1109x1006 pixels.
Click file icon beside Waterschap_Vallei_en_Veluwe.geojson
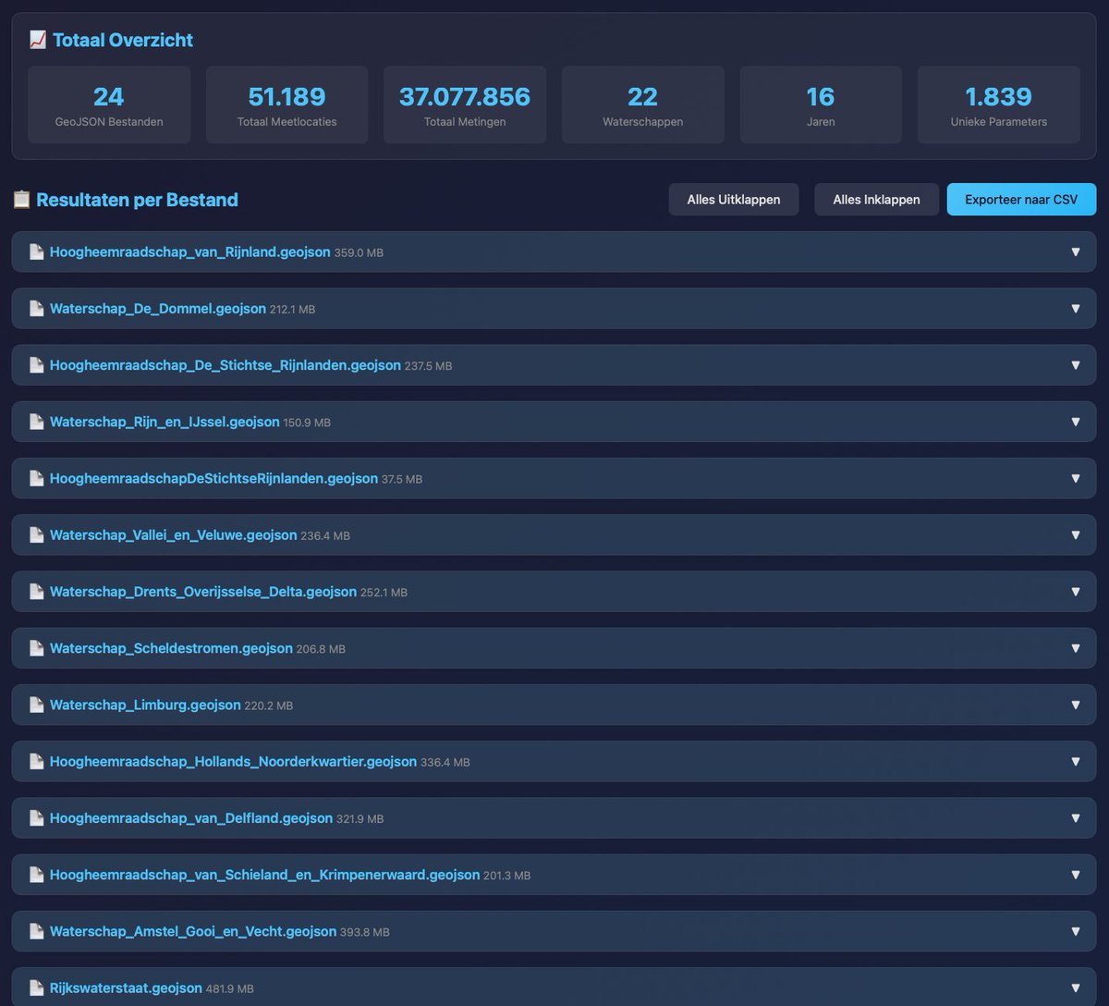[36, 534]
